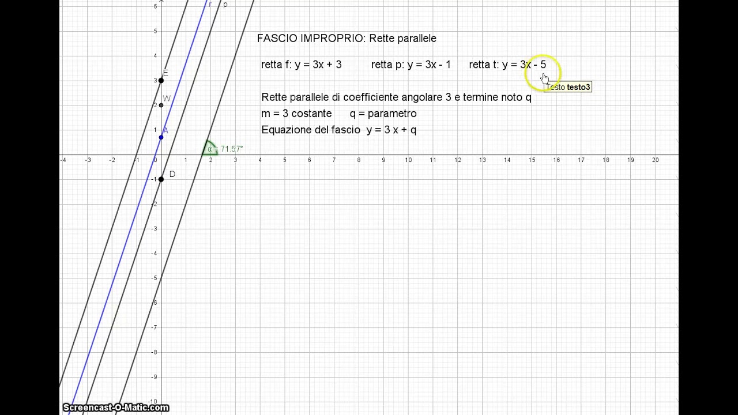Screen dimensions: 738x415
Task: Click the x-axis tick label 13
Action: (482, 160)
